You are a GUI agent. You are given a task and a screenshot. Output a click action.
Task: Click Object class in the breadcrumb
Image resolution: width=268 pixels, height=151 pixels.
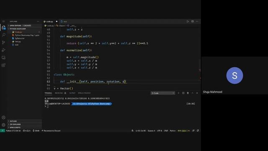(x=62, y=26)
